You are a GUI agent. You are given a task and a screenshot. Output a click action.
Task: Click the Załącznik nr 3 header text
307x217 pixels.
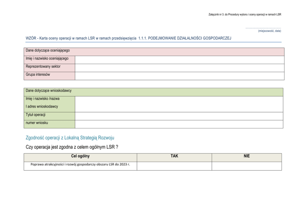coord(245,15)
